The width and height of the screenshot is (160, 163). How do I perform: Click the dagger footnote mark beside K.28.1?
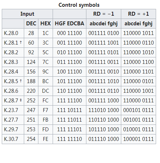point(21,42)
